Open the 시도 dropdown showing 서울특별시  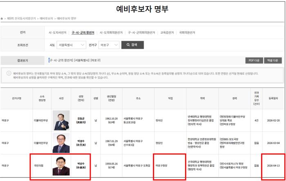71,45
